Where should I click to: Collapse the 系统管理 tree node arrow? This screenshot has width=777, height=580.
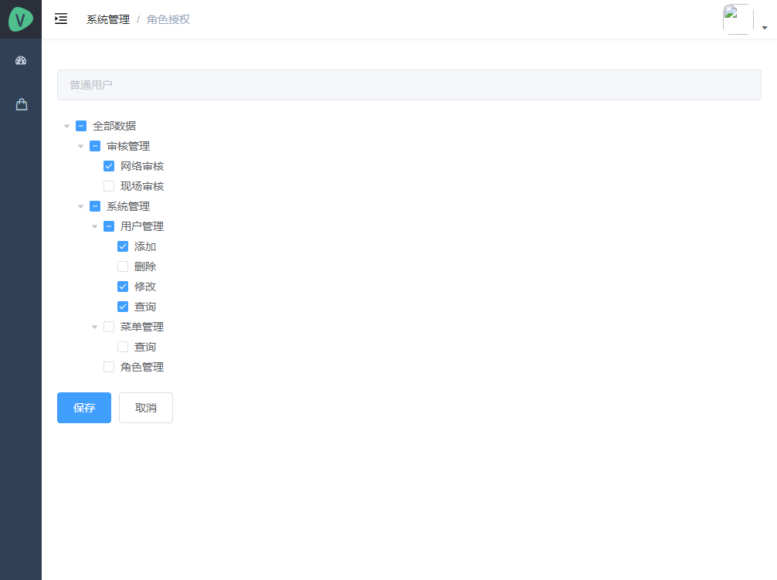[x=81, y=206]
